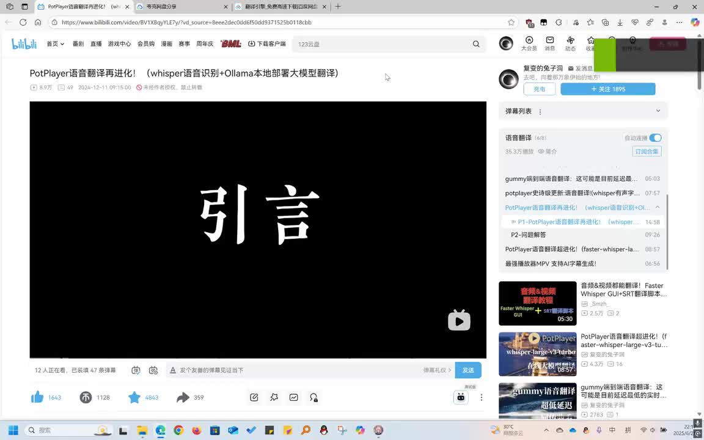Click the 订阅合集 button
Screen dimensions: 704x440
click(647, 152)
